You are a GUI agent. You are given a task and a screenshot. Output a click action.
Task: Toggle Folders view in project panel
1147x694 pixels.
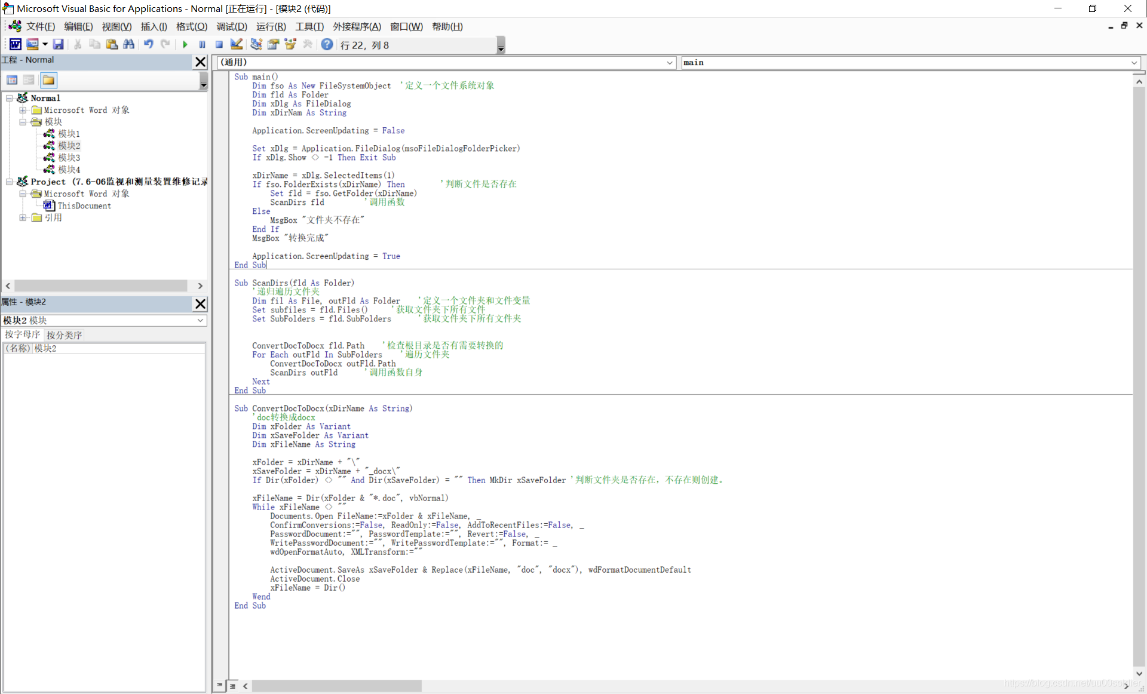(x=48, y=80)
